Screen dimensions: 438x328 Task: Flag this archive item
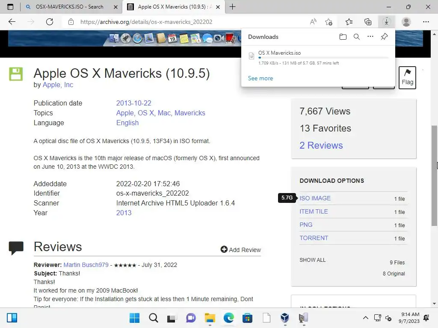coord(407,78)
